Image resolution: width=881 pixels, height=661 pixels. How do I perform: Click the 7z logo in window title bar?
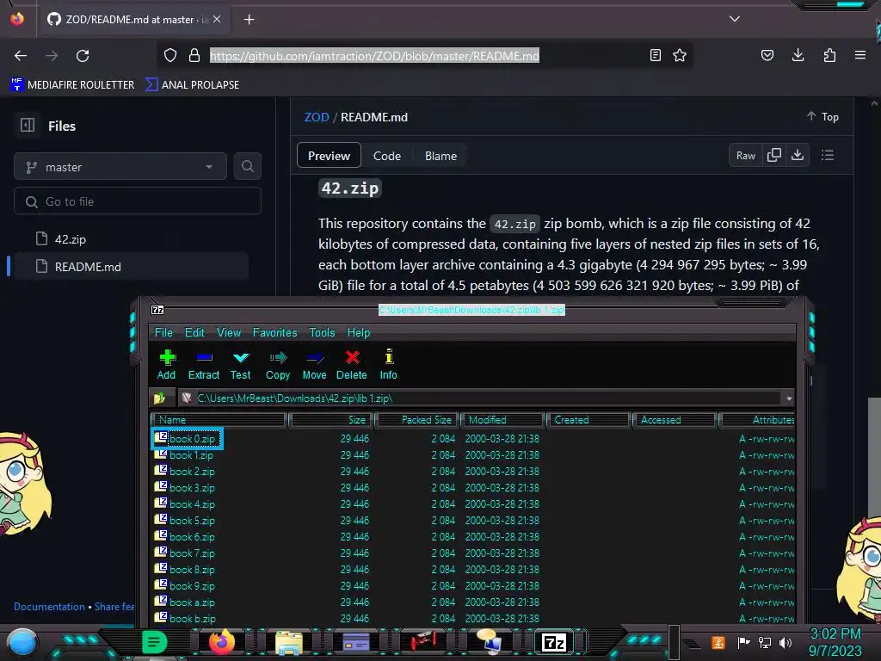[x=158, y=310]
